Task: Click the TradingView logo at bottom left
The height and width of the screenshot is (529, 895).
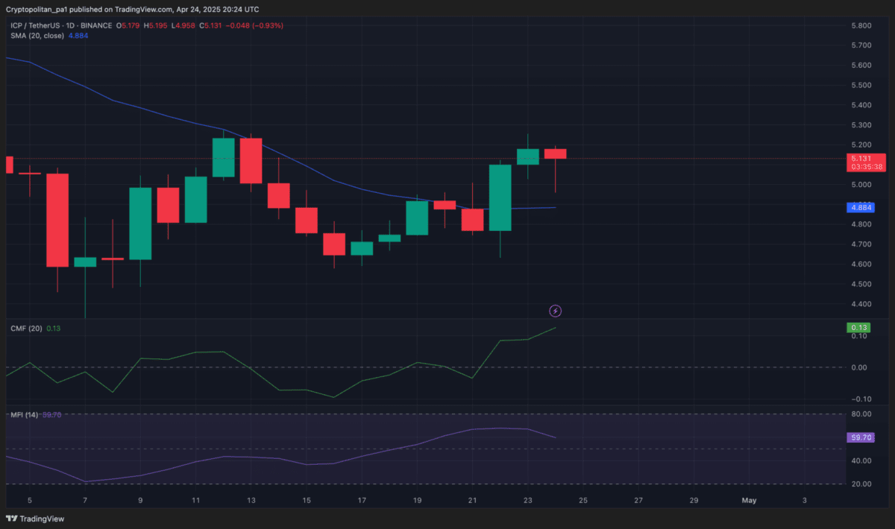Action: pos(34,519)
